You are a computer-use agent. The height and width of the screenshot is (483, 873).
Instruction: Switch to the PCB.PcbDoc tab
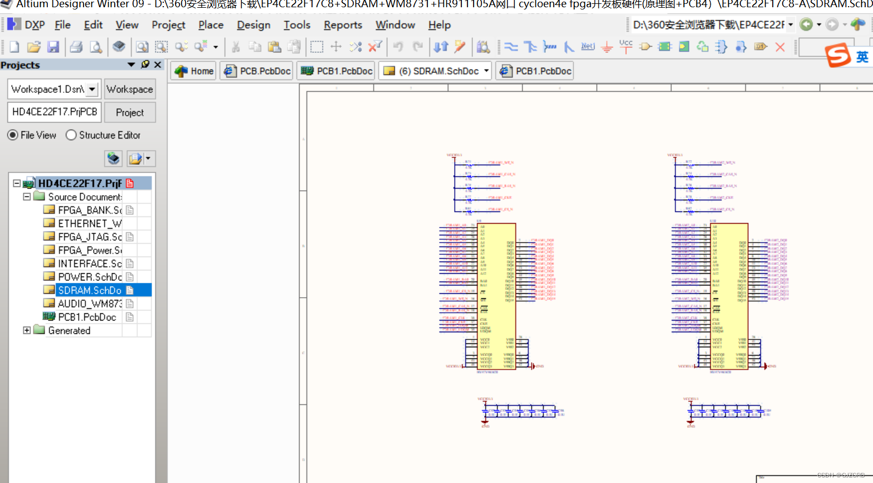coord(256,71)
